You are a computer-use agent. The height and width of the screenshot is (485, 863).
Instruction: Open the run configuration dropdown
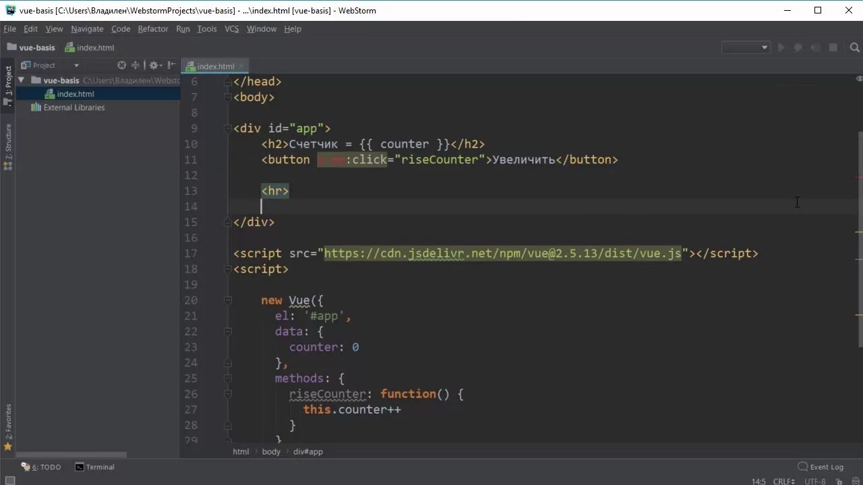[746, 47]
